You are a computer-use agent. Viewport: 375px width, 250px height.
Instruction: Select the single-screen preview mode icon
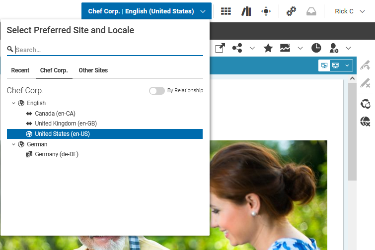[324, 65]
